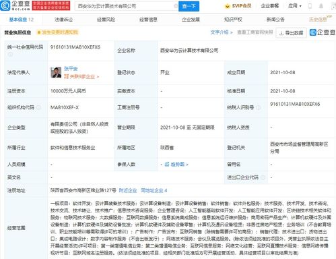Select company name 西安华为云计算技术有限公司 in table
This screenshot has height=259, width=336.
coord(189,51)
